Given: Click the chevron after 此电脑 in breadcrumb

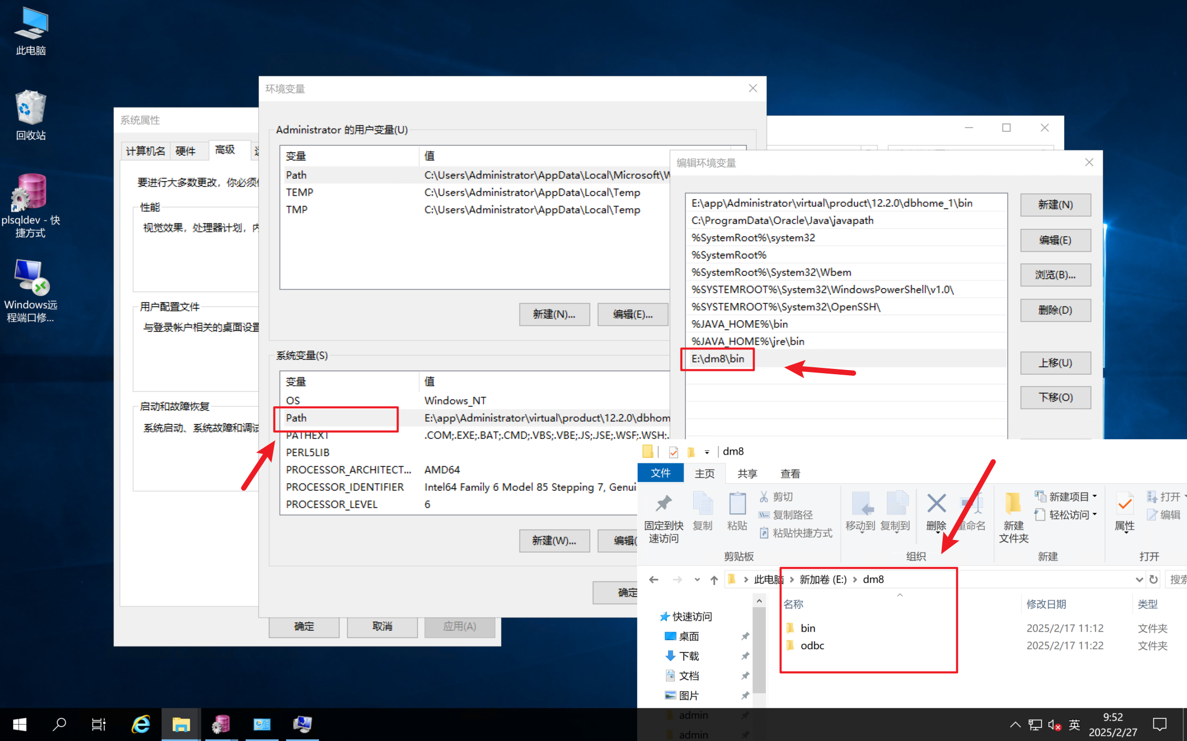Looking at the screenshot, I should (x=792, y=579).
